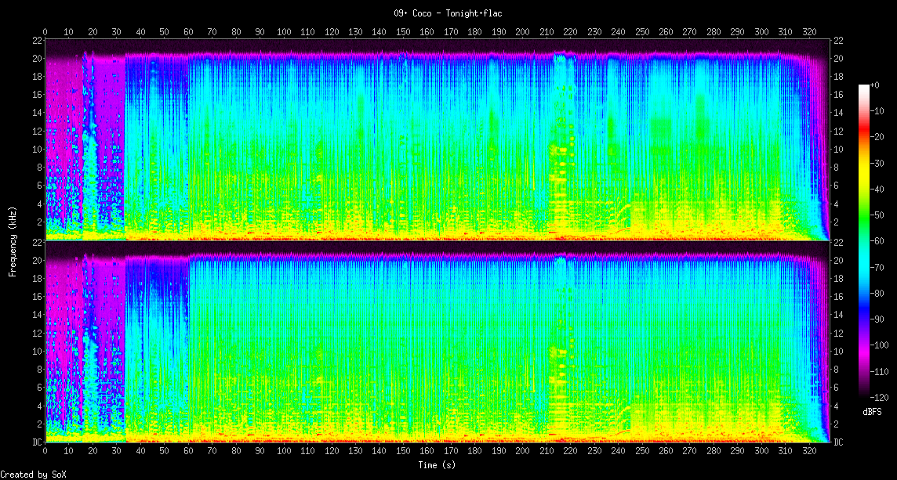Click the "-120" value on the color scale

[x=880, y=397]
